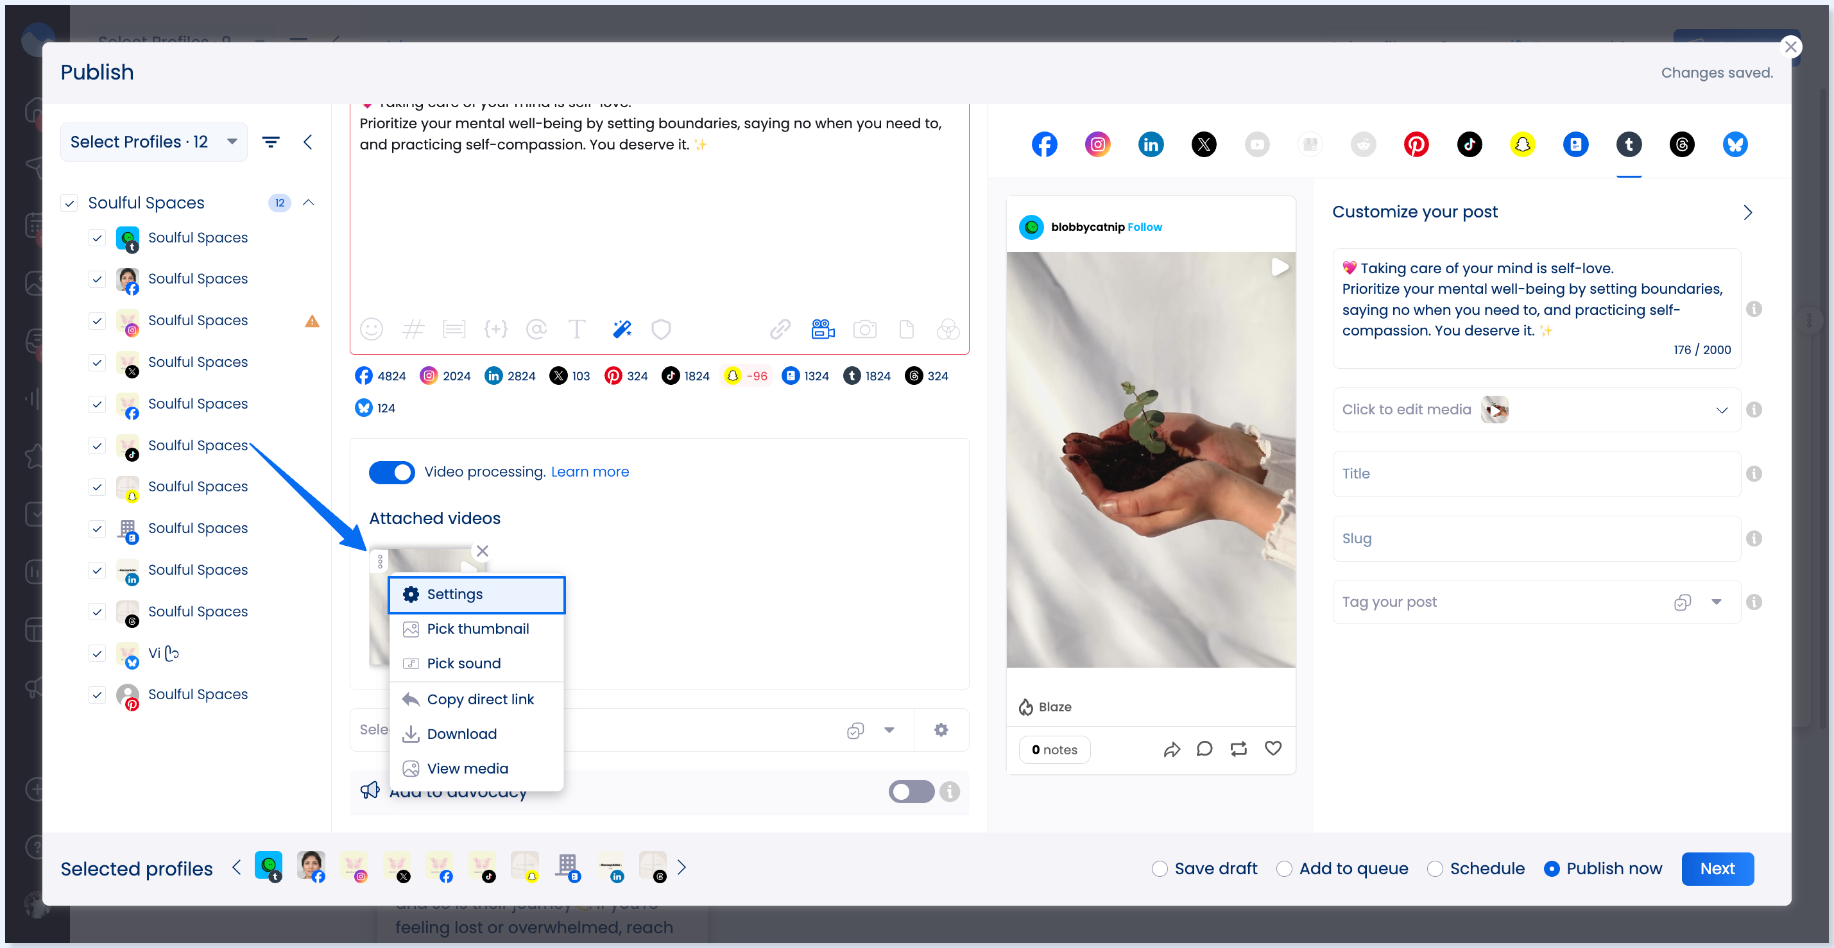
Task: Select the Add to queue radio option
Action: (x=1283, y=868)
